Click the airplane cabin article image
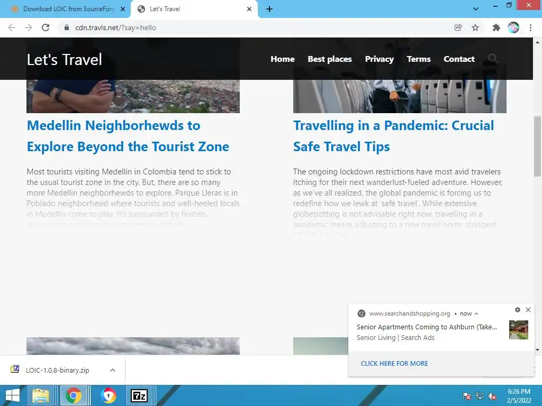This screenshot has height=406, width=542. point(400,96)
